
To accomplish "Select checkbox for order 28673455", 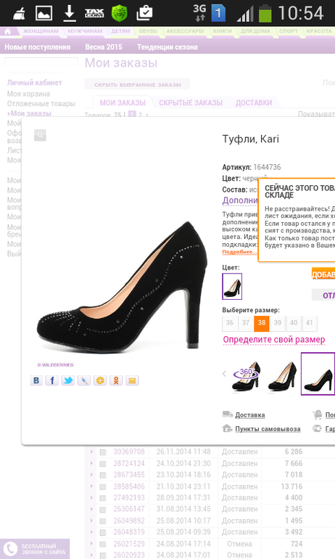I will coord(103,476).
